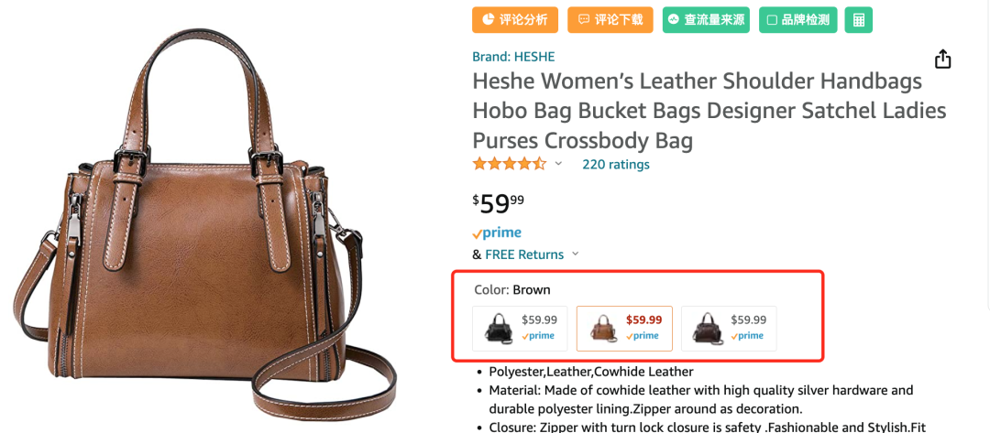Viewport: 990px width, 433px height.
Task: Open the 220 ratings link
Action: point(616,165)
